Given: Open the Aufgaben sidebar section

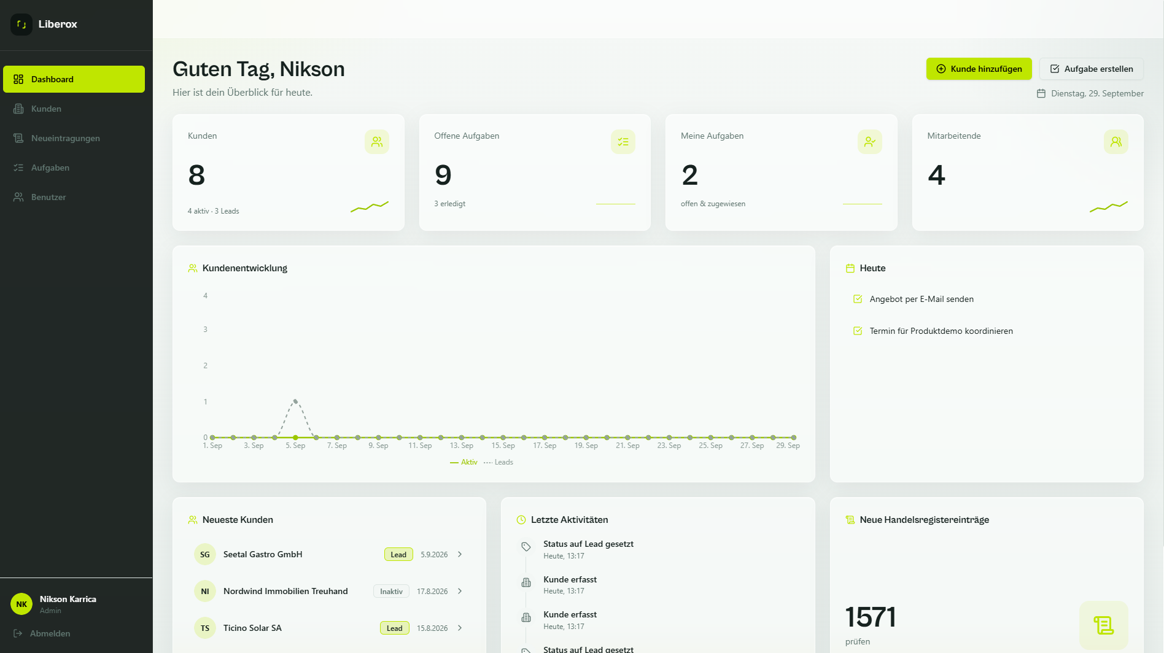Looking at the screenshot, I should [x=74, y=168].
